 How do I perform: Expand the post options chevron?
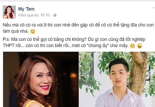153,8
